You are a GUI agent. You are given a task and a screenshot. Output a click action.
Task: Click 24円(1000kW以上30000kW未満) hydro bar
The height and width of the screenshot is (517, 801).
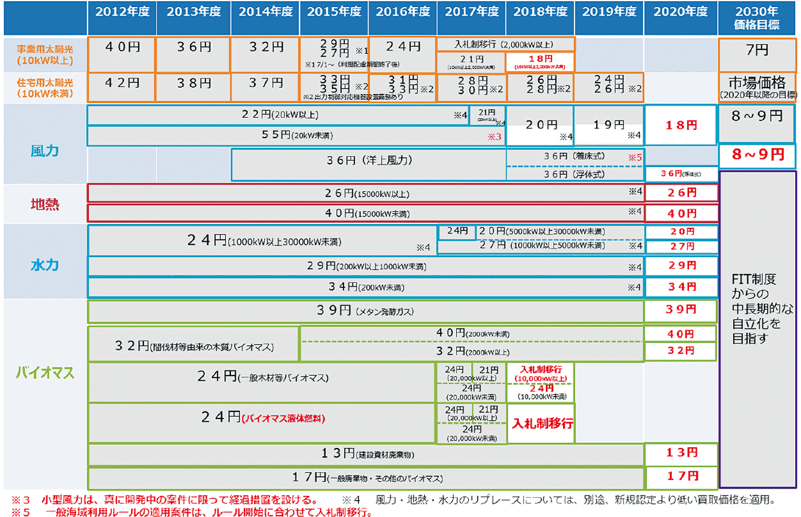point(262,240)
